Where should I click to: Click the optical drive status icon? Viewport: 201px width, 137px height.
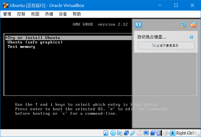[113, 133]
